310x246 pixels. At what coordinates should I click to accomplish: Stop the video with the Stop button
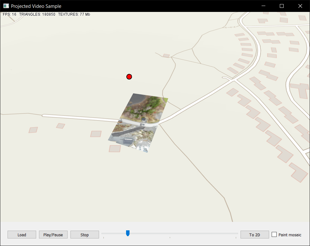85,235
